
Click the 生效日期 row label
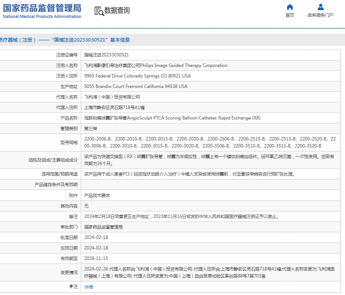(x=69, y=248)
